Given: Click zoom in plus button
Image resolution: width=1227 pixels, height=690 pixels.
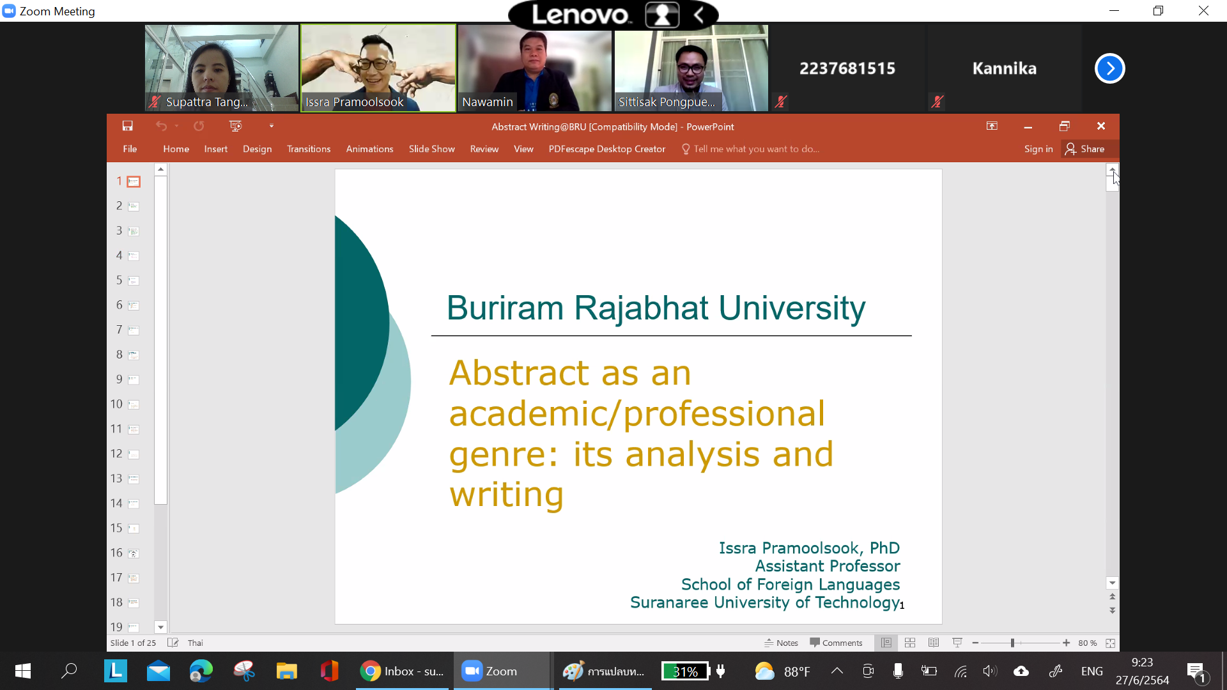Looking at the screenshot, I should pos(1066,643).
